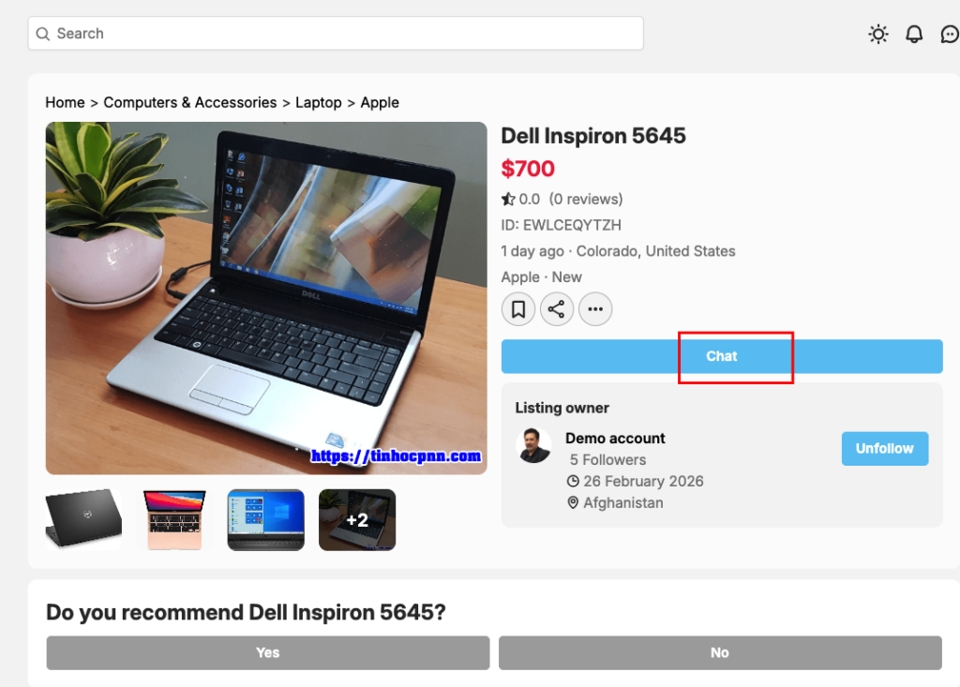Click the star rating icon
The height and width of the screenshot is (687, 960).
508,199
